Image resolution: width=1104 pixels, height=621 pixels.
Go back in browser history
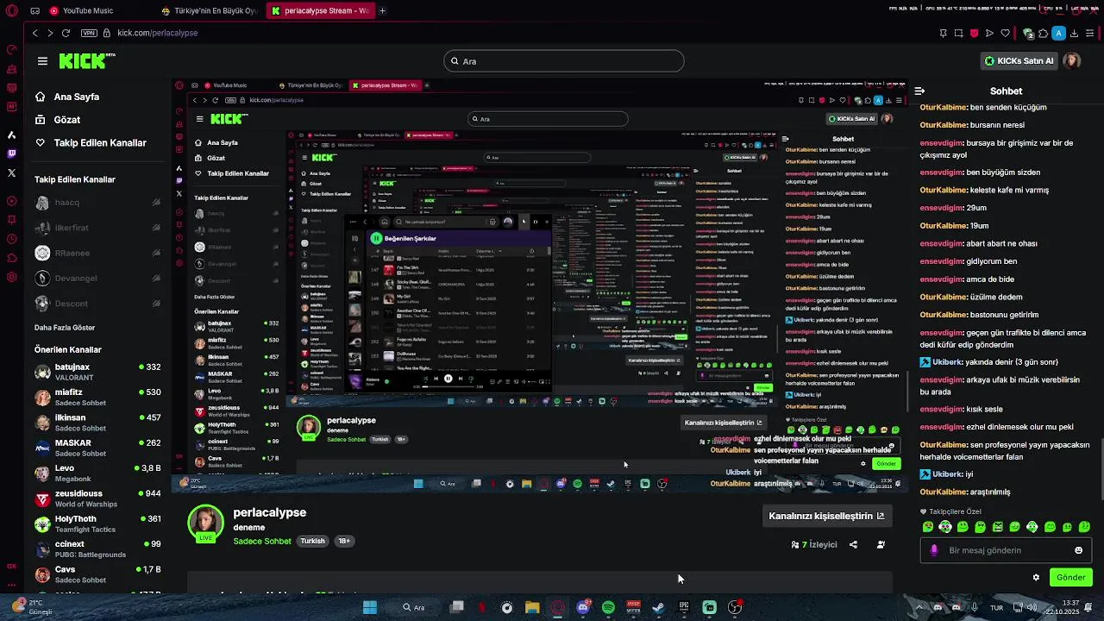35,33
